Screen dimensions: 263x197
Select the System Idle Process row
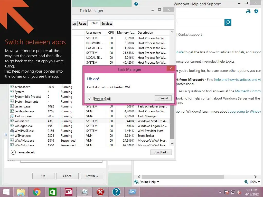click(x=89, y=97)
